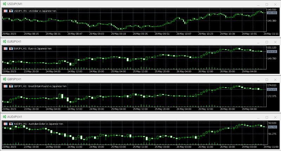Viewport: 281px width, 151px height.
Task: Click price level 140.380 on USDJPY scale
Action: click(x=272, y=21)
